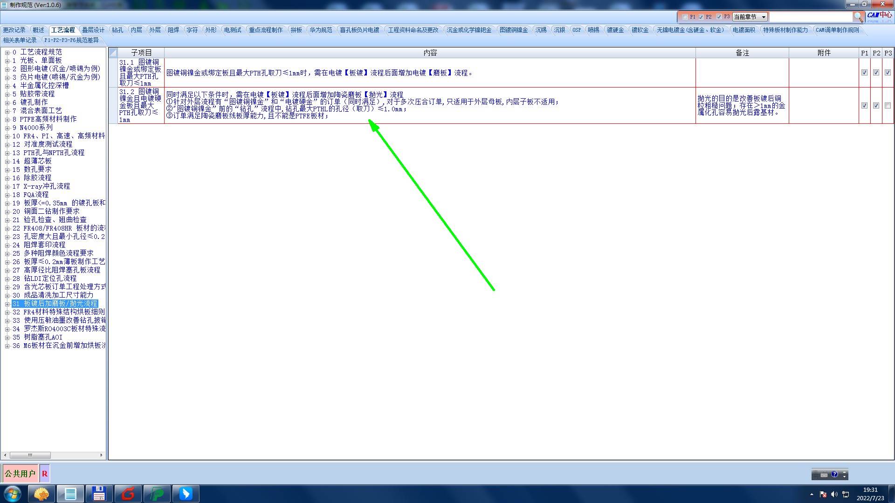The width and height of the screenshot is (895, 503).
Task: Expand the 8 PTFE高频材料制作 tree node
Action: click(x=7, y=120)
